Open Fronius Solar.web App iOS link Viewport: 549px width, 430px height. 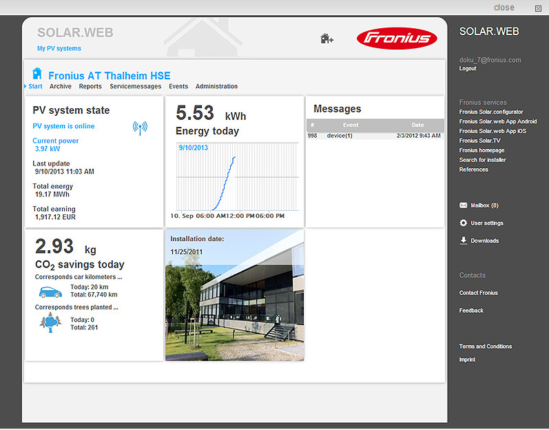[x=493, y=131]
